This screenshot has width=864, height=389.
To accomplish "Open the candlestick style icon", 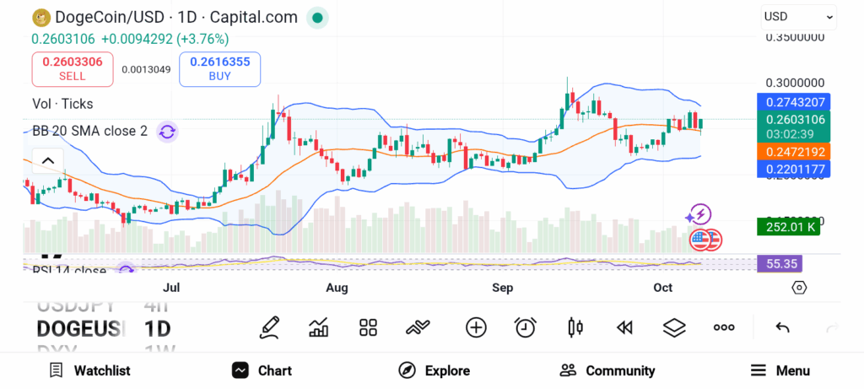I will point(576,327).
